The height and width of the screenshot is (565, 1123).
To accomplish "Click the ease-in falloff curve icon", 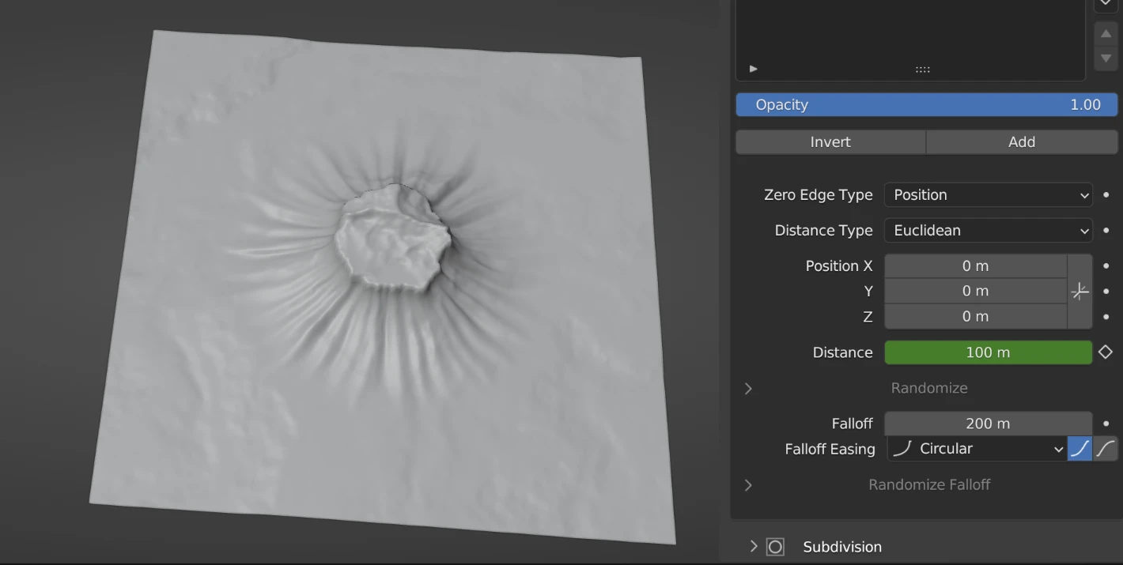I will (1080, 449).
